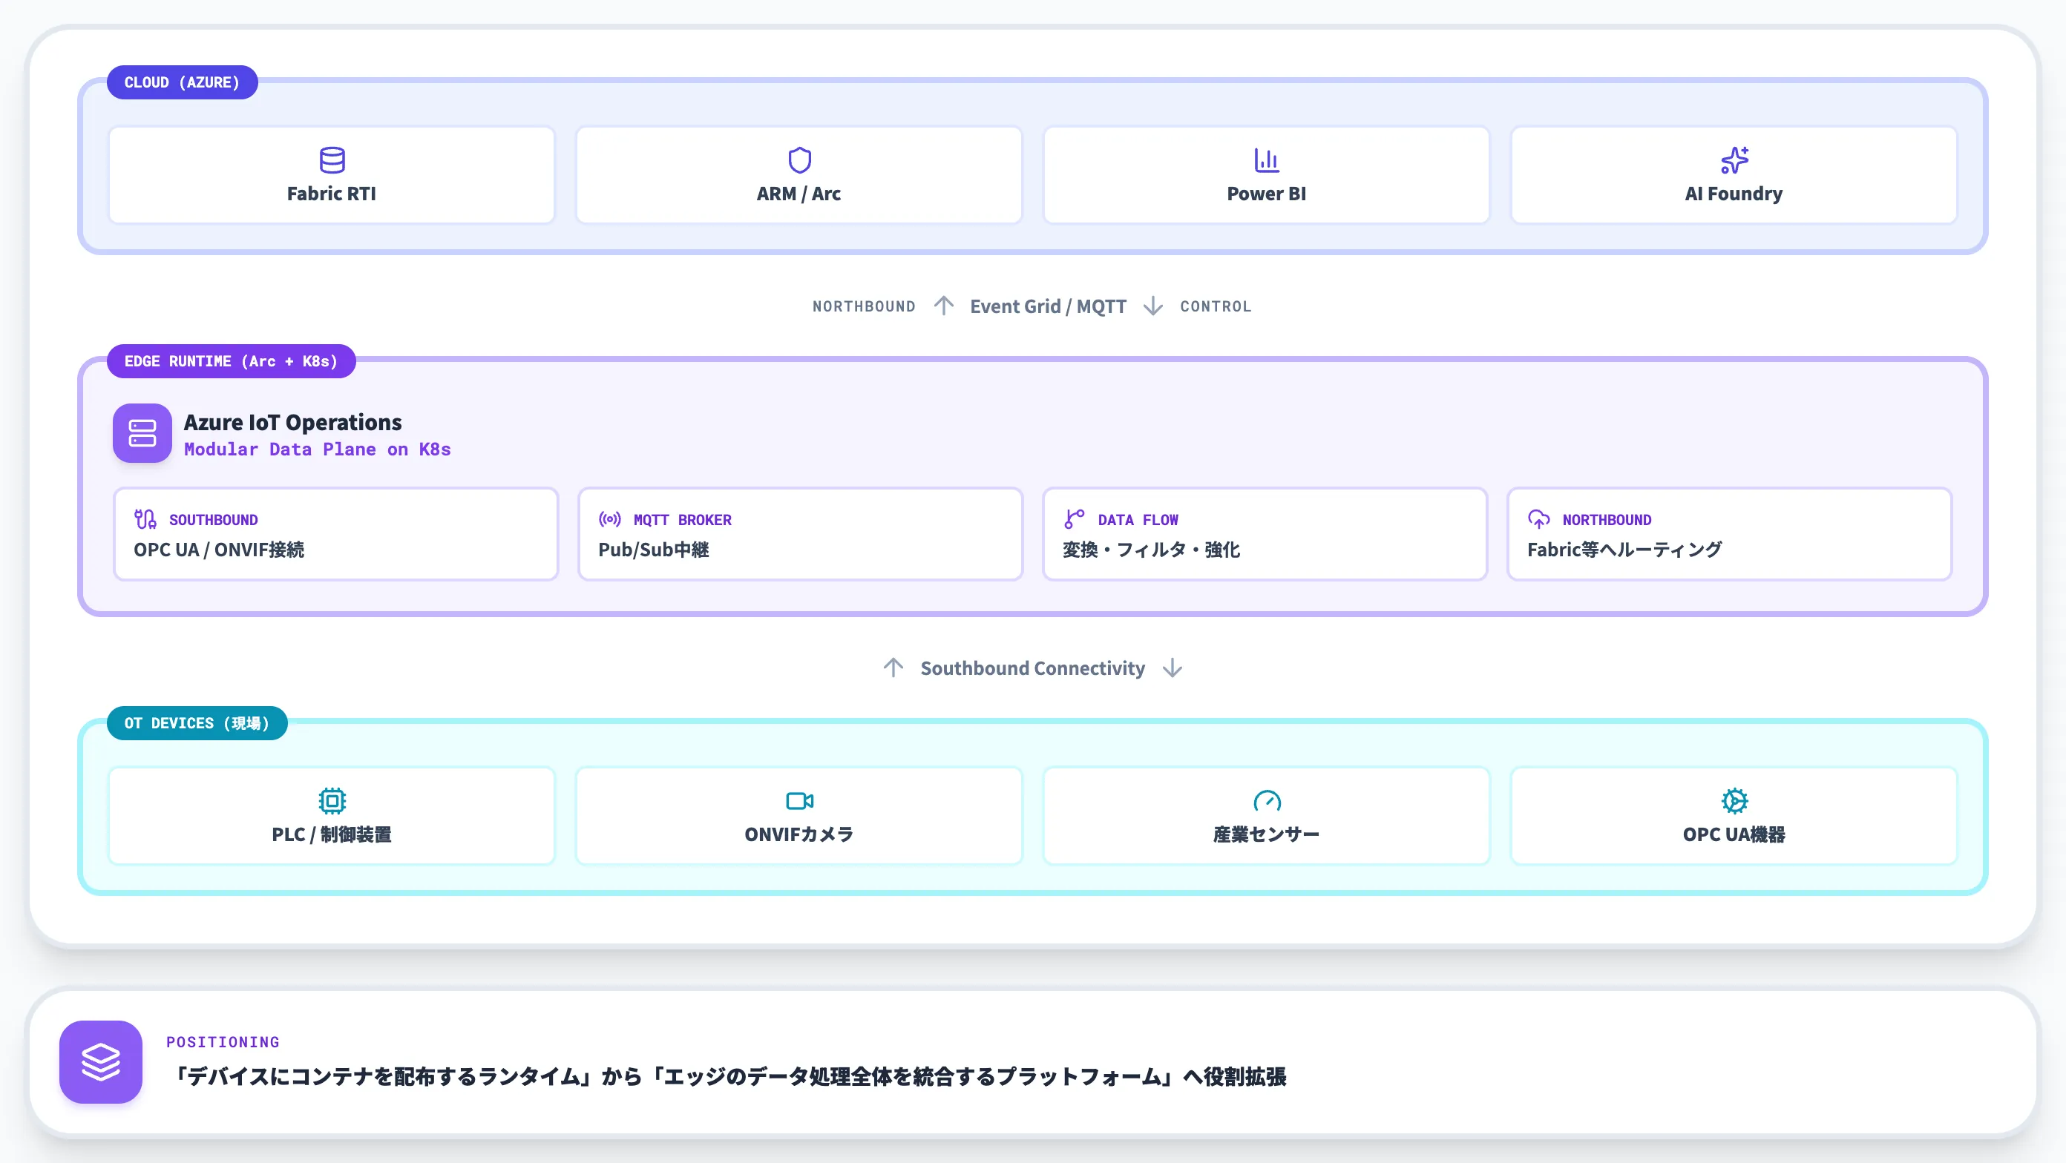Click the Fabric RTI database icon
This screenshot has width=2066, height=1163.
[x=332, y=160]
